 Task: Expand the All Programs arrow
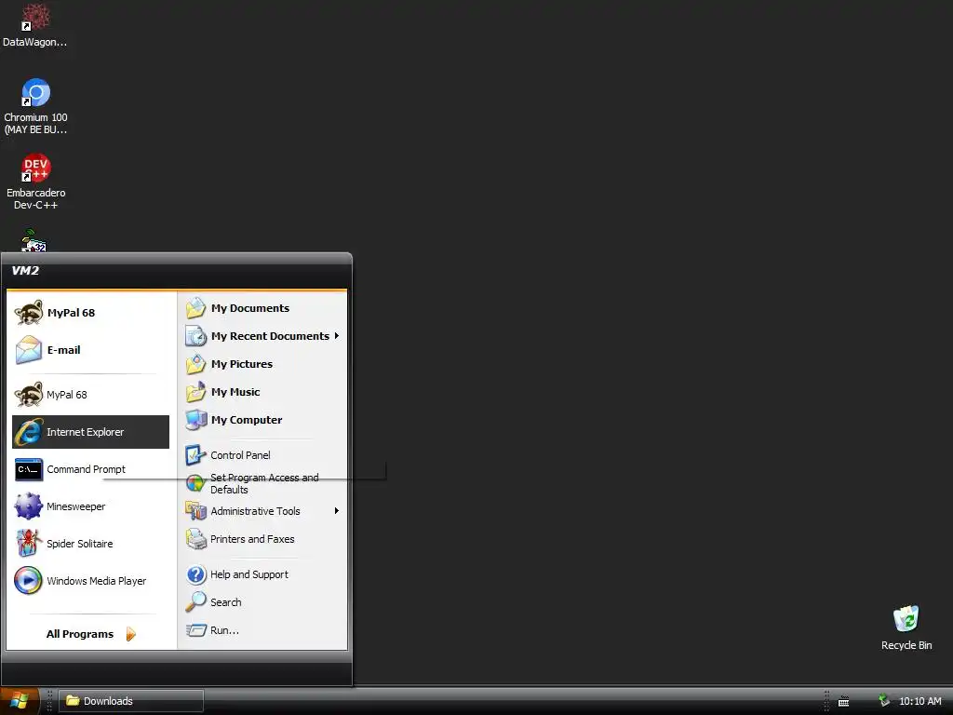[x=130, y=634]
